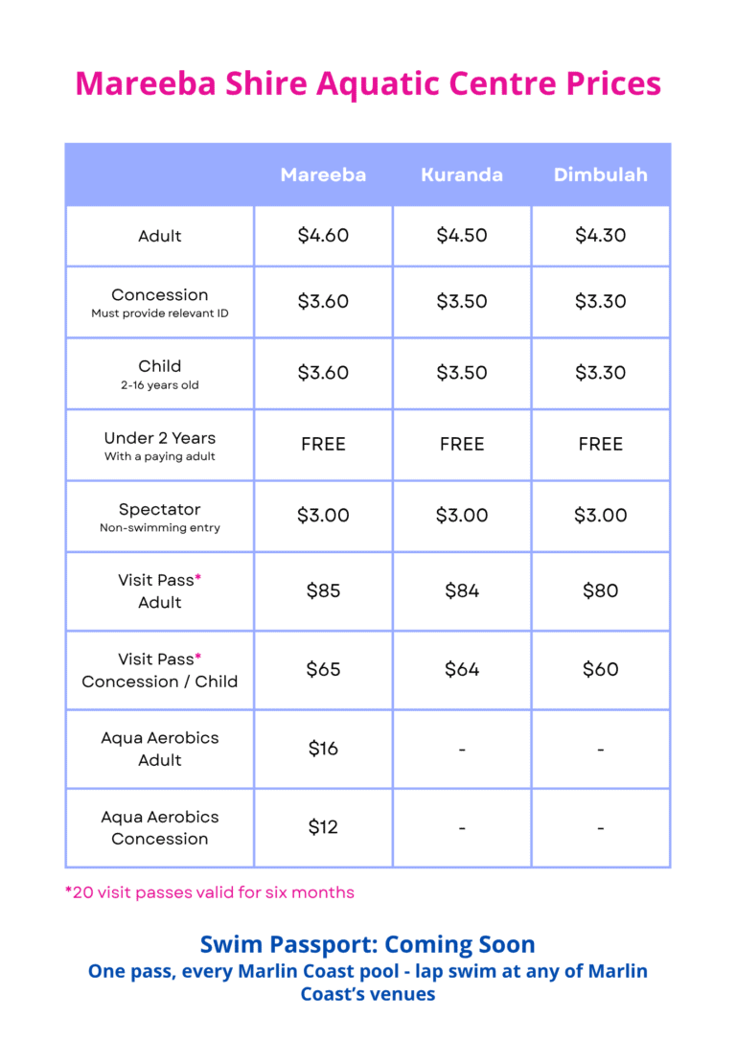Click the Aqua Aerobics Adult $16 price
Image resolution: width=736 pixels, height=1041 pixels.
pos(323,749)
